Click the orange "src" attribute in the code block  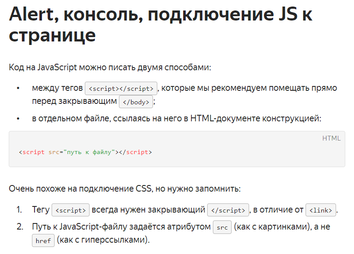point(54,152)
